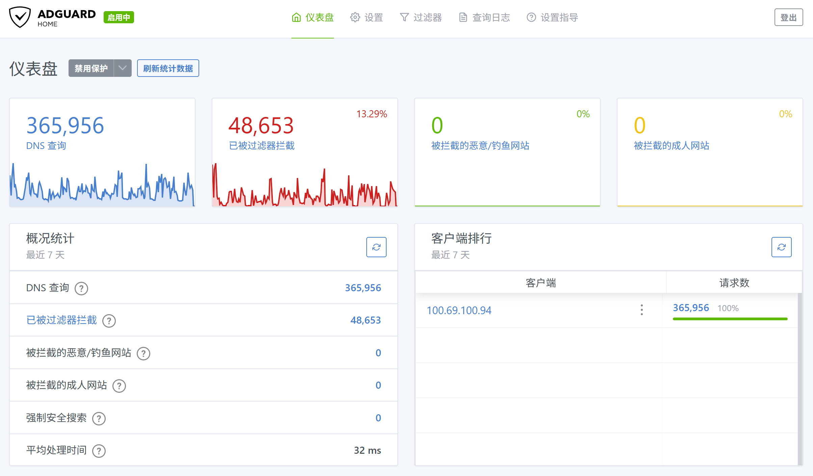Viewport: 813px width, 476px height.
Task: Show help for 被拦截的成人网站 row
Action: [x=119, y=386]
